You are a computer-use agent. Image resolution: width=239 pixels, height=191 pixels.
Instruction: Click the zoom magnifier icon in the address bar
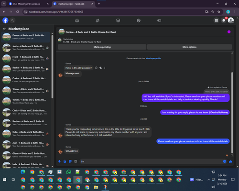click(213, 12)
